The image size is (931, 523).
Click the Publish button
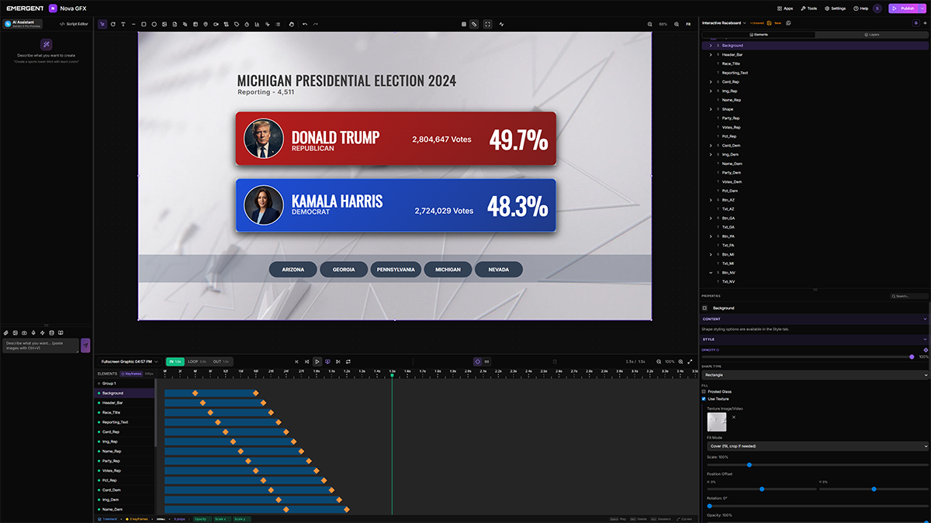(905, 9)
